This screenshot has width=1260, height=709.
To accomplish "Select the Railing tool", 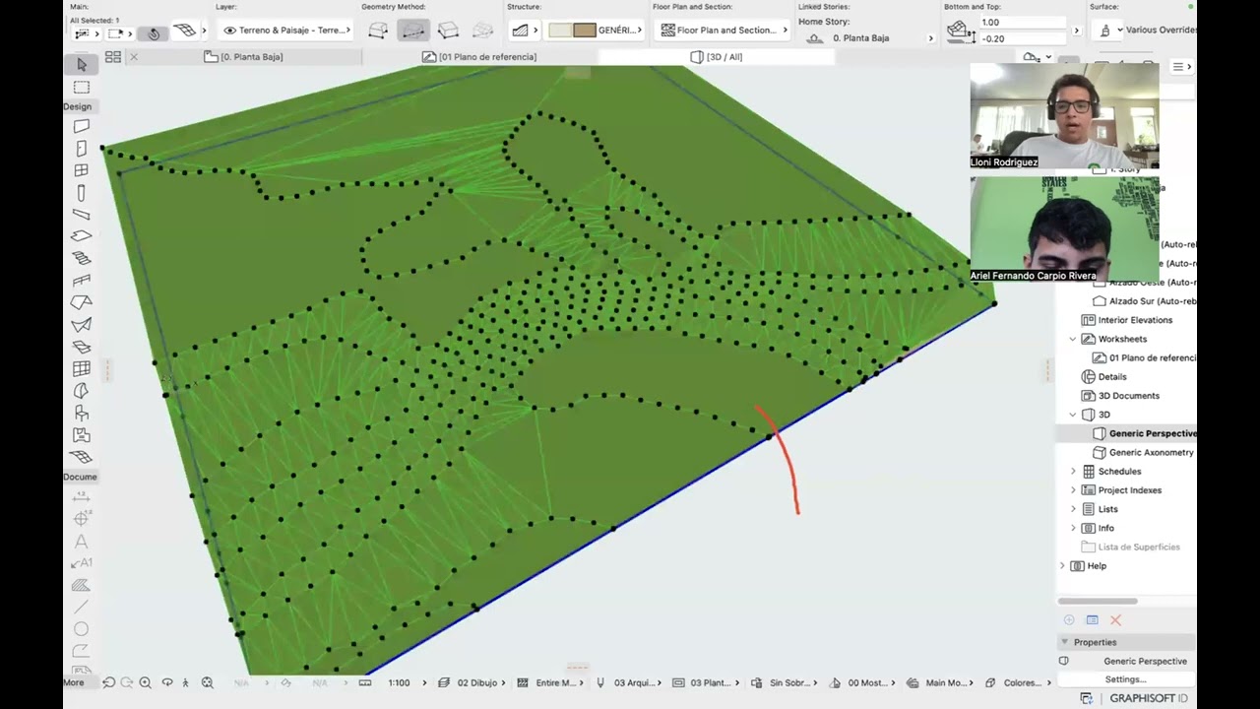I will pos(82,281).
